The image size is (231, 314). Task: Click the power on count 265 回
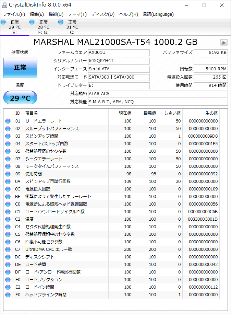click(210, 77)
